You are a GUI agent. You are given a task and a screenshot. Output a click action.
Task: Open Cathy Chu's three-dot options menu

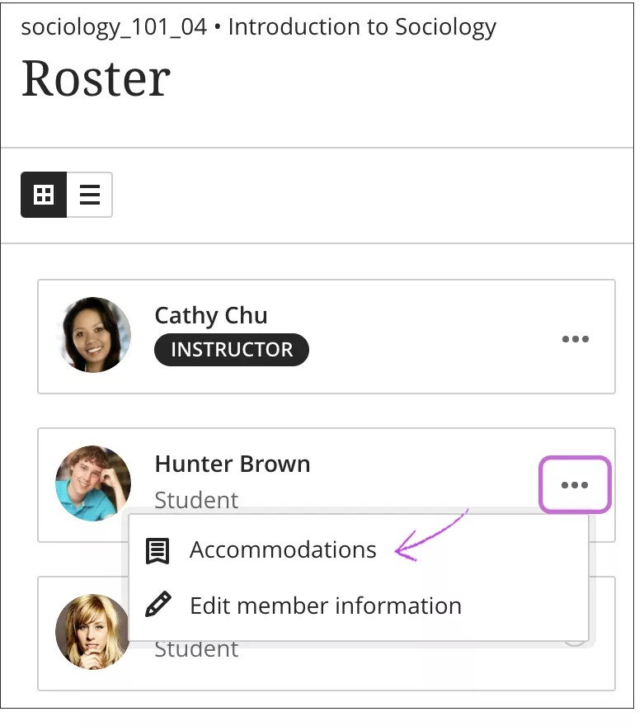pos(576,338)
